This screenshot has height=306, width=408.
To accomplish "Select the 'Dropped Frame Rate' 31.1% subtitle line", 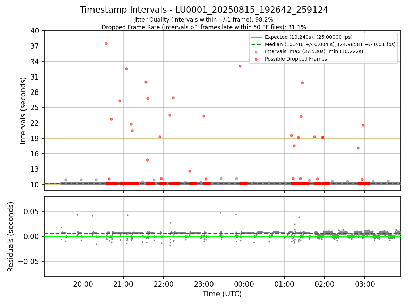I will coord(204,27).
